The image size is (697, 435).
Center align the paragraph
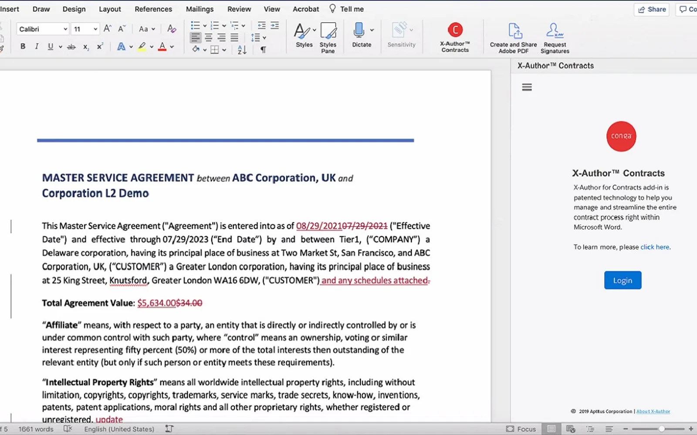(209, 38)
